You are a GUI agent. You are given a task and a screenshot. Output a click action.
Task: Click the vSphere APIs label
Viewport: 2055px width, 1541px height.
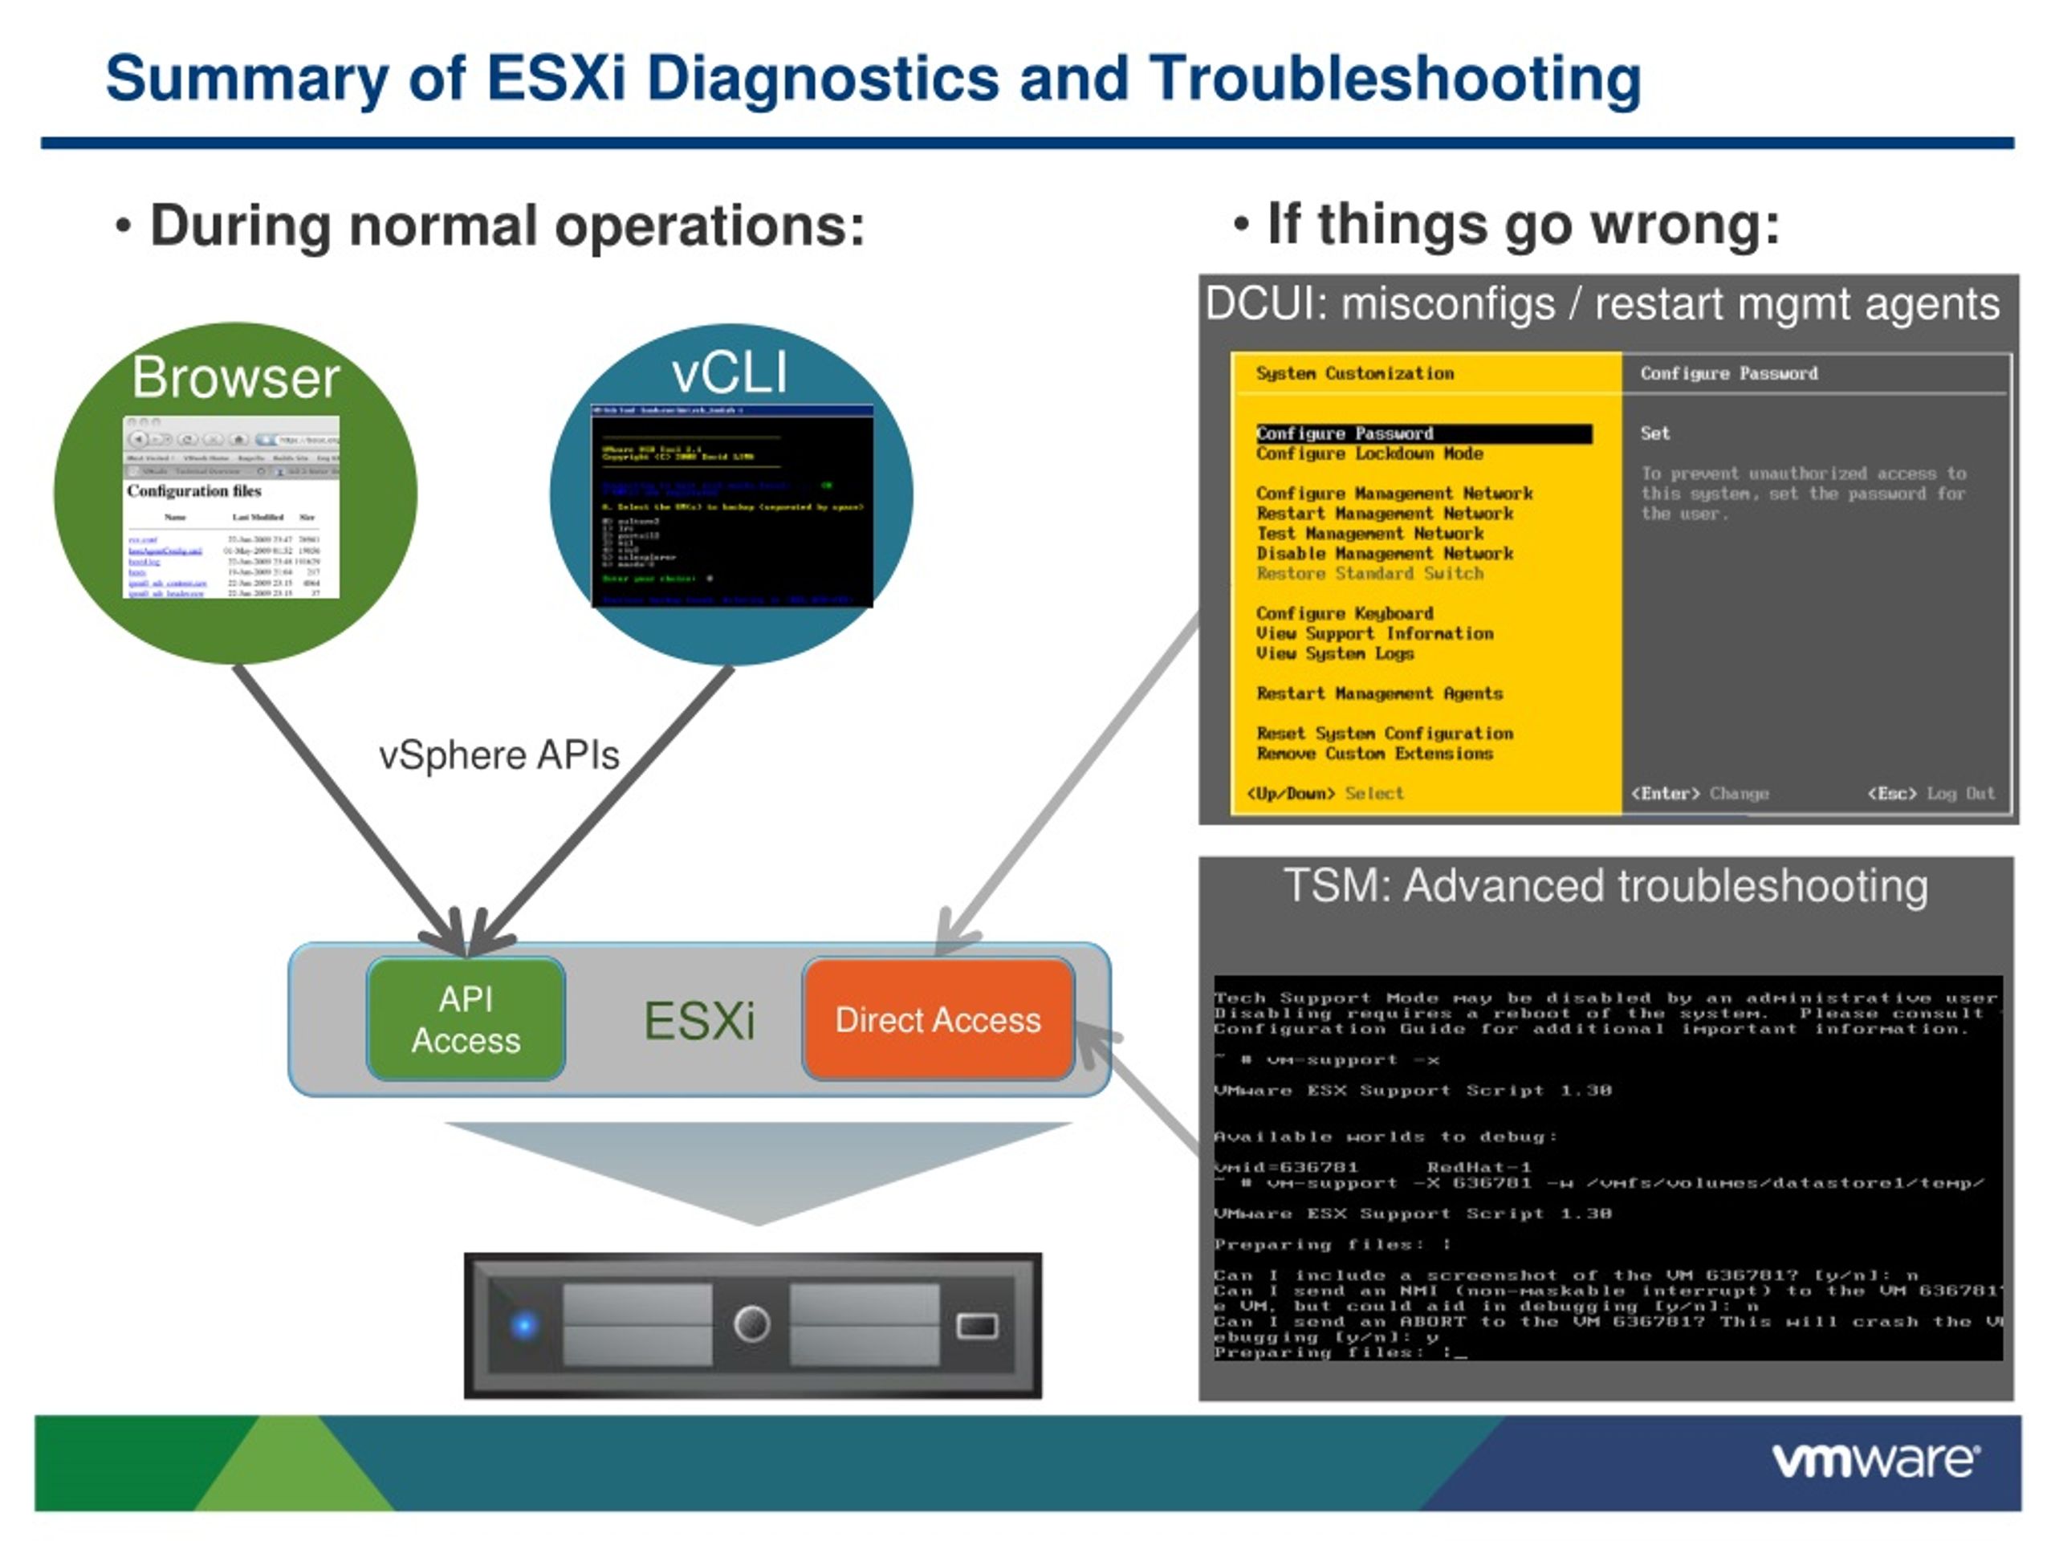pos(498,754)
